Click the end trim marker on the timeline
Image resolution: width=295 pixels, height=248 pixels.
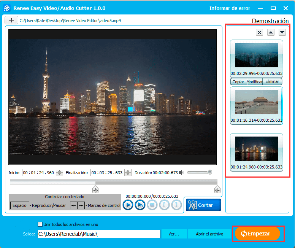point(217,189)
